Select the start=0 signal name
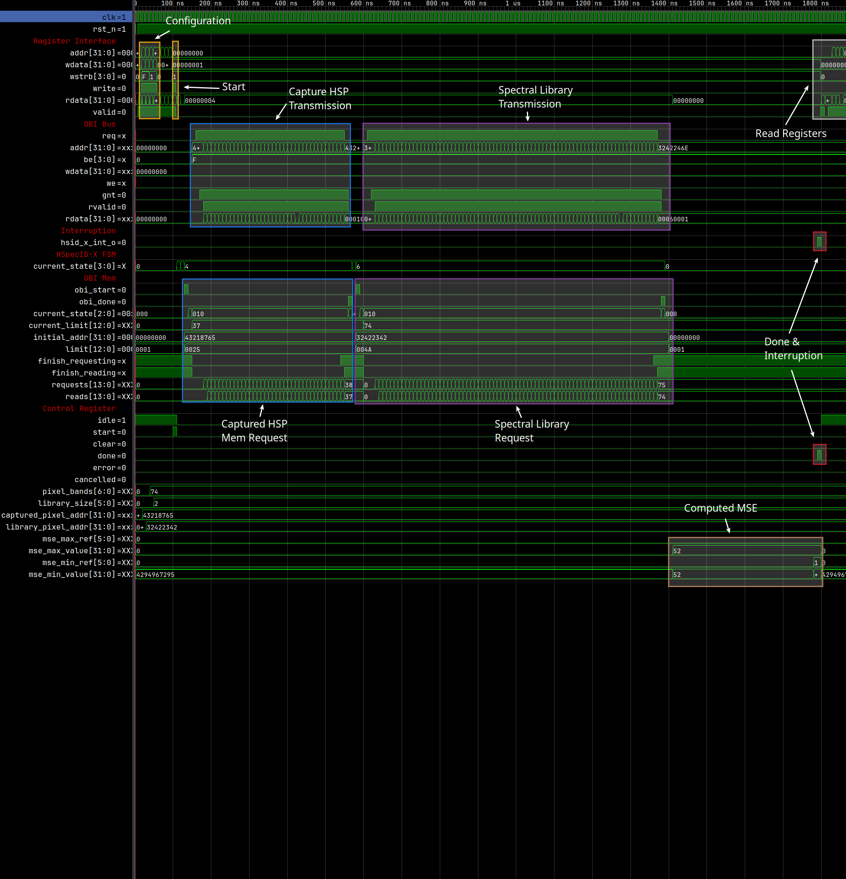Image resolution: width=846 pixels, height=879 pixels. tap(109, 432)
